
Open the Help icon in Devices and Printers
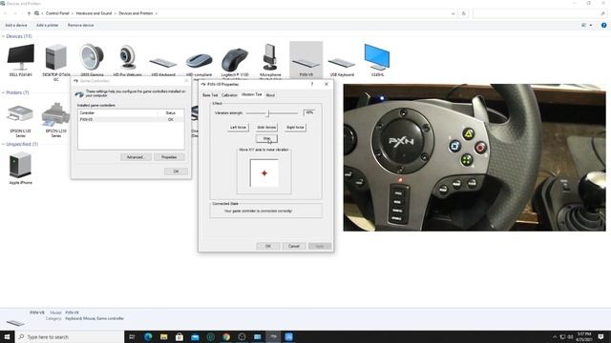coord(603,26)
